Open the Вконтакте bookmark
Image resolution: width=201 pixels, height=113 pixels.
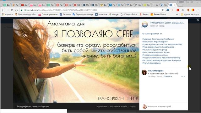point(101,14)
